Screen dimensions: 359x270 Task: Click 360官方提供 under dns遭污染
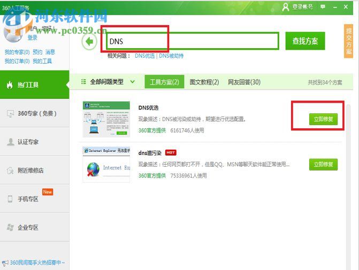pos(152,175)
